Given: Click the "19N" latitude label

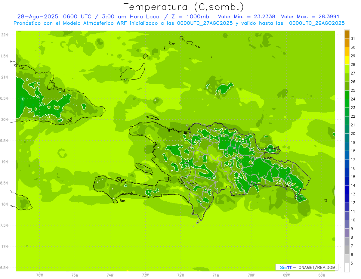Looking at the screenshot, I should pyautogui.click(x=5, y=162).
